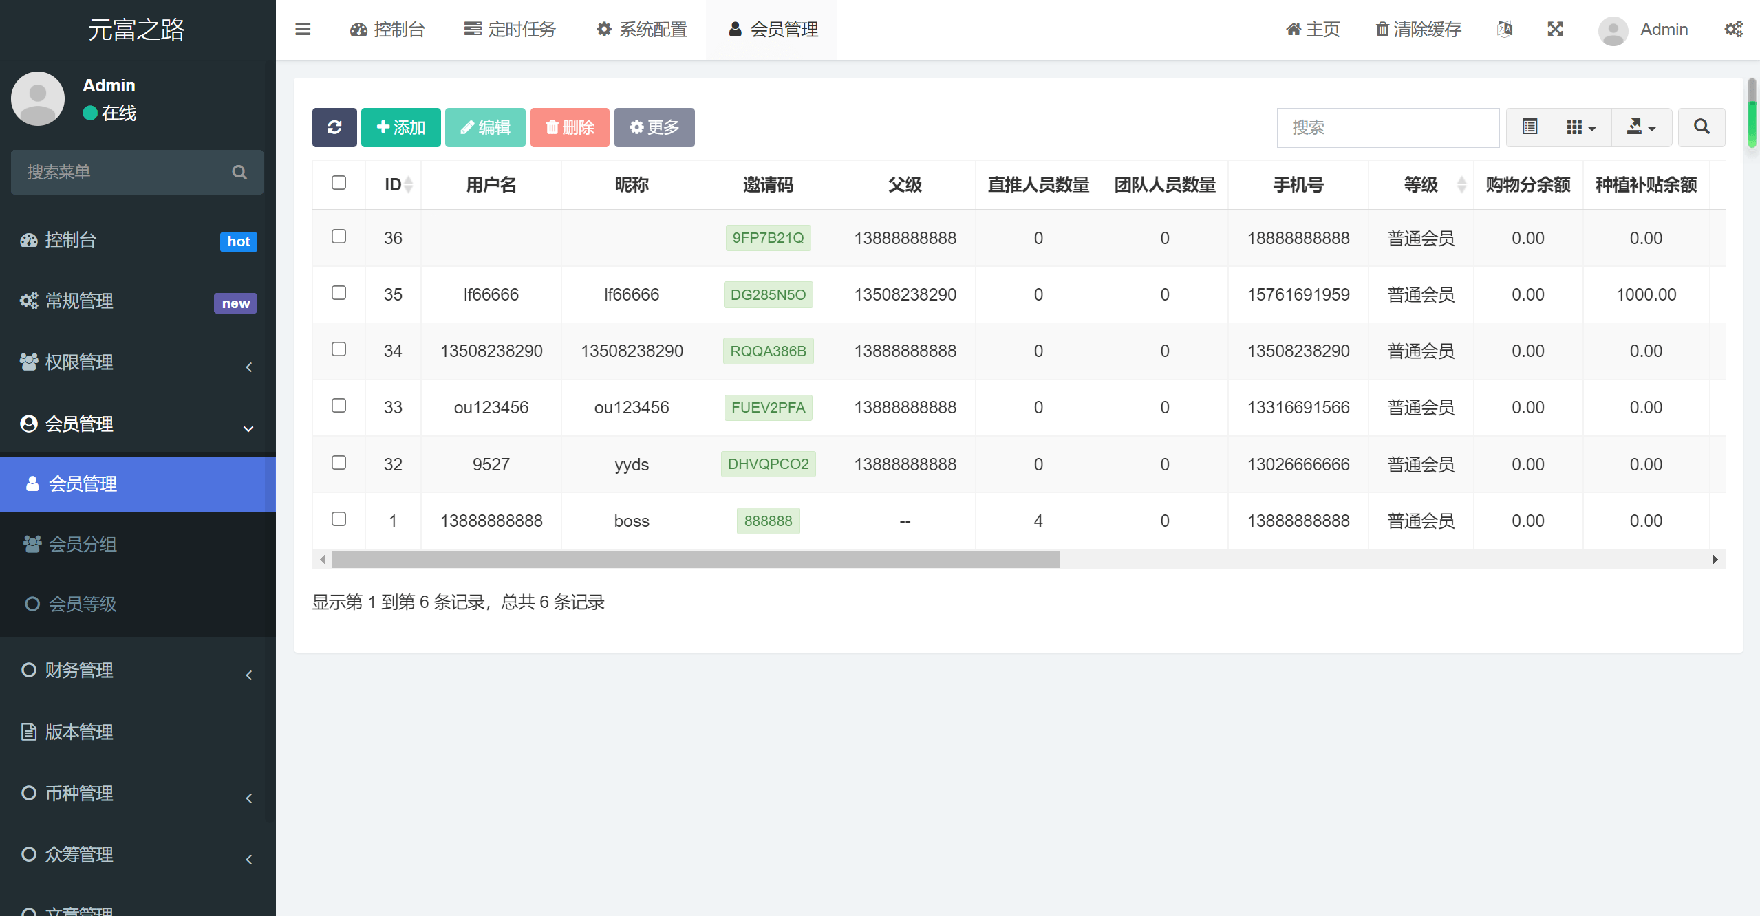
Task: Select all members with header checkbox
Action: click(x=339, y=183)
